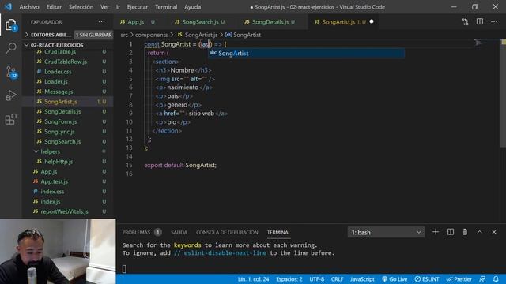Open the bash terminal selector dropdown
506x284 pixels.
click(387, 232)
